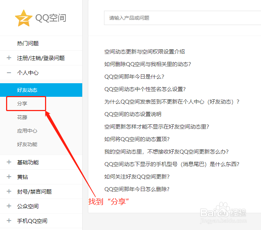Open the 手机QQ空间 category
Screen dimensions: 261x230
32,221
